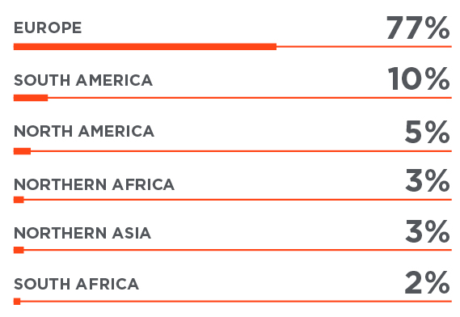Image resolution: width=460 pixels, height=317 pixels.
Task: Click the thick Europe progress bar
Action: pos(145,47)
